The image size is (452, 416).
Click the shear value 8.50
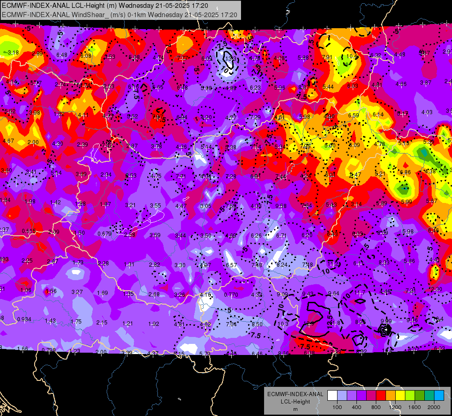coord(257,324)
